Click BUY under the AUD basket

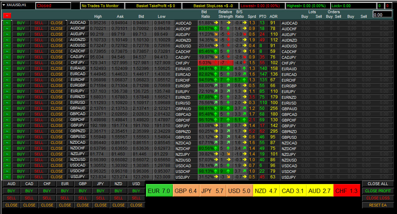coord(11,191)
